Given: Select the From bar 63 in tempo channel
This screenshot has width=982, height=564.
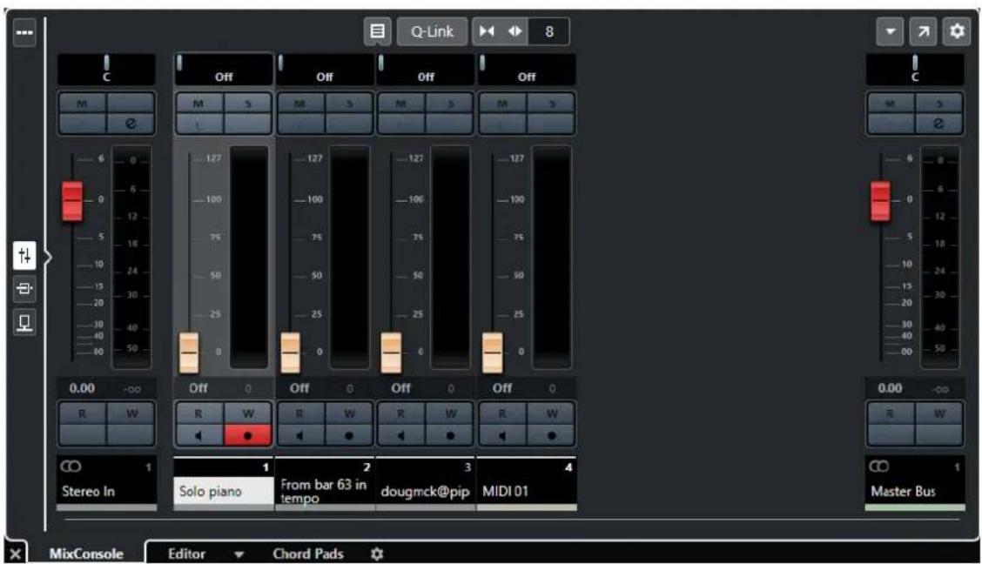Looking at the screenshot, I should (325, 491).
